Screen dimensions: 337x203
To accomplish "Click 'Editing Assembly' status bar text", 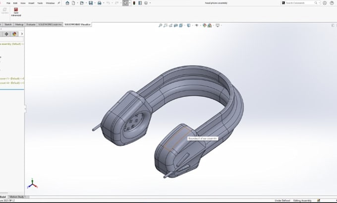I will [x=302, y=201].
